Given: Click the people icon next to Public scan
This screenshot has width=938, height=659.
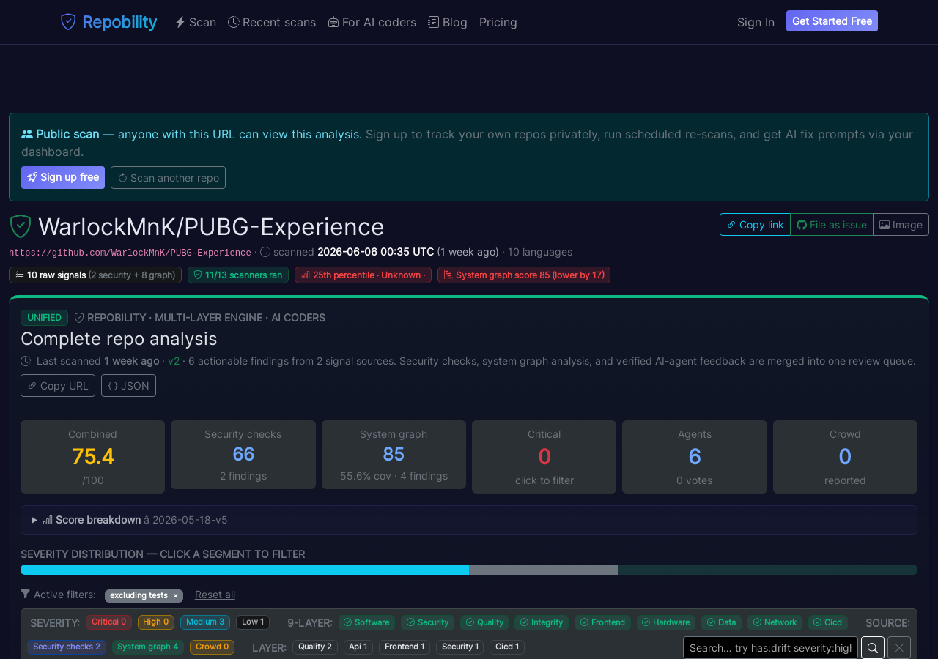Looking at the screenshot, I should [27, 134].
